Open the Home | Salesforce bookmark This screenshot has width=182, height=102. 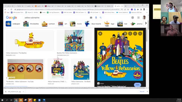(x=122, y=12)
